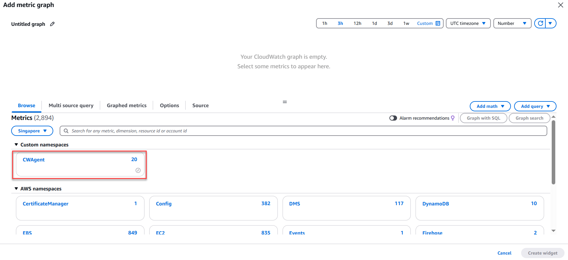
Task: Open the CWAgent namespace card
Action: point(80,164)
